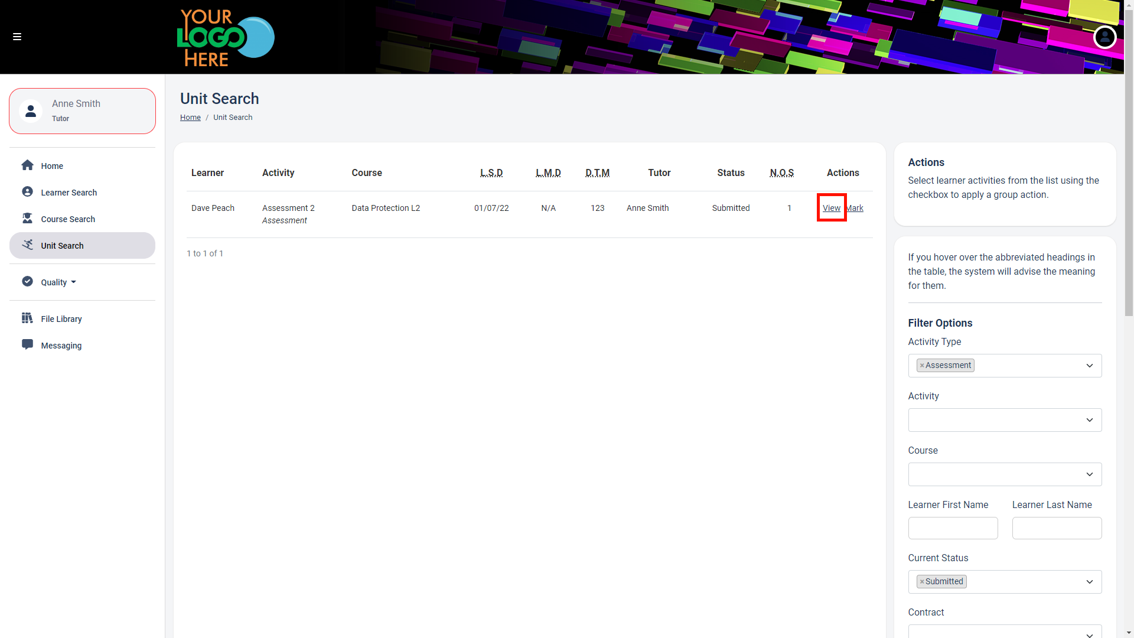Image resolution: width=1134 pixels, height=638 pixels.
Task: Click the Unit Search skier icon
Action: [x=27, y=245]
